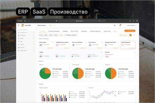
Task: Open link on the Счет оплачен card
Action: (x=99, y=48)
